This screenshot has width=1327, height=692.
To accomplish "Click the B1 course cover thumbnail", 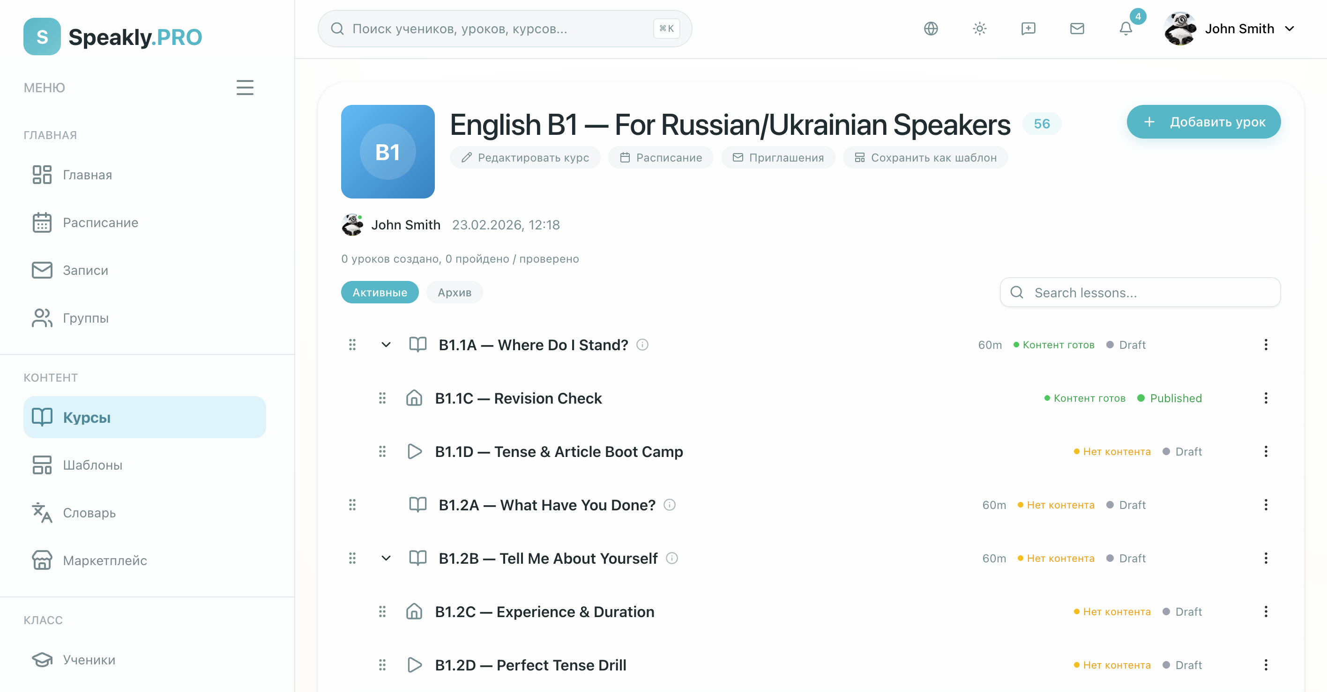I will (388, 152).
